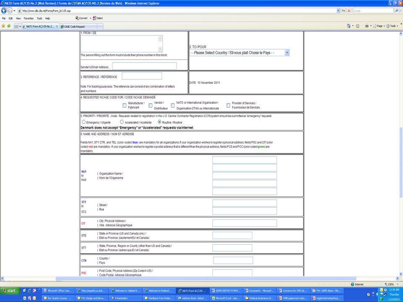Click the first Organization Name field
The image size is (403, 302).
click(x=244, y=160)
